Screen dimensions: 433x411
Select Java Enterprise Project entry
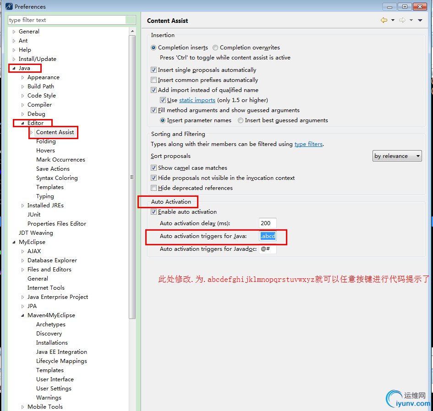click(58, 297)
